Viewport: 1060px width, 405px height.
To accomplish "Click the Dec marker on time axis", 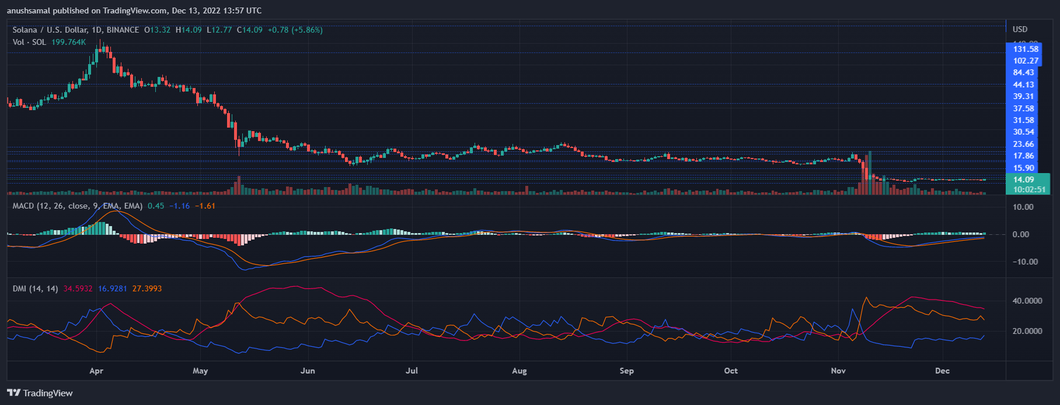I will (x=942, y=371).
